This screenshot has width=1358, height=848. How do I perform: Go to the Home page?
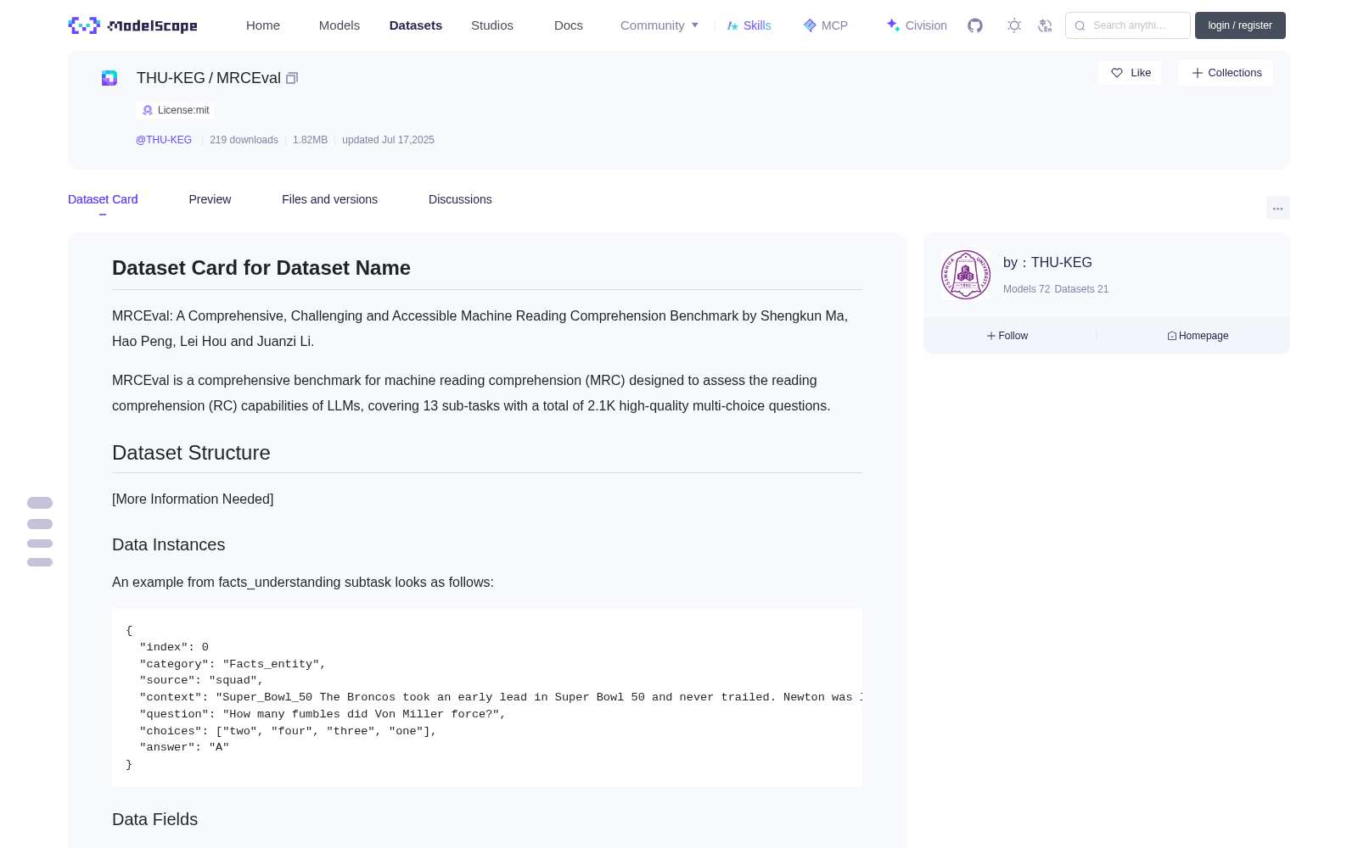[263, 25]
